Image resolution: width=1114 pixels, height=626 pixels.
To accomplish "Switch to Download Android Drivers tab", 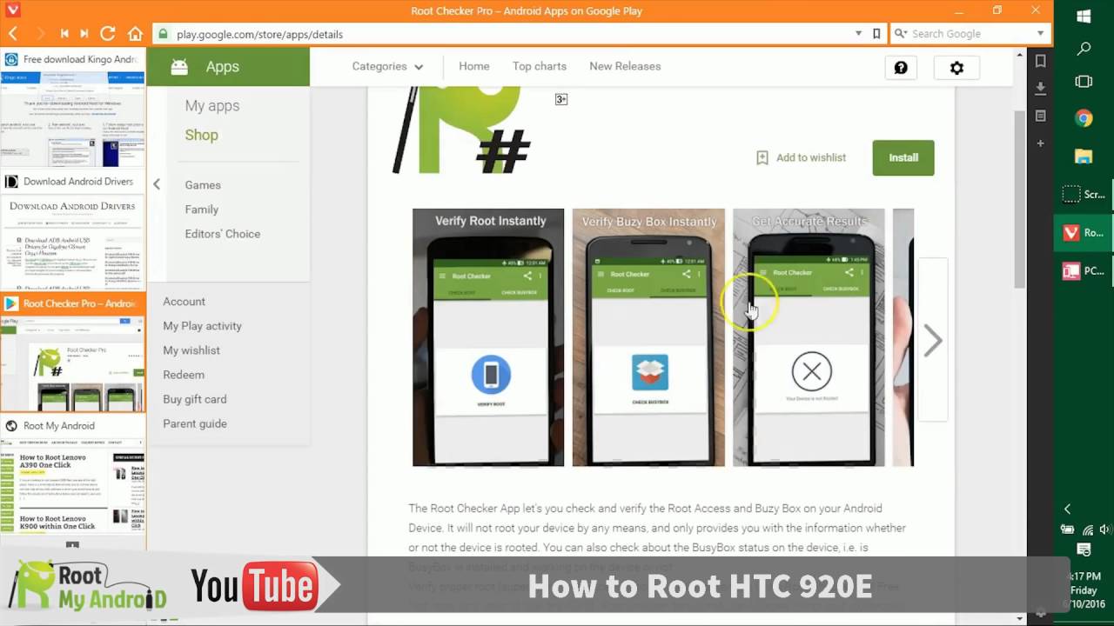I will 73,181.
